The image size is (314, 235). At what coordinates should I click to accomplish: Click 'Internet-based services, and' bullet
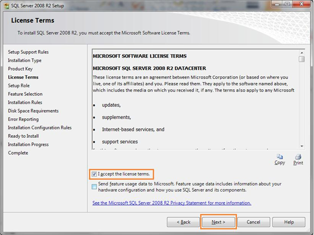pos(133,130)
